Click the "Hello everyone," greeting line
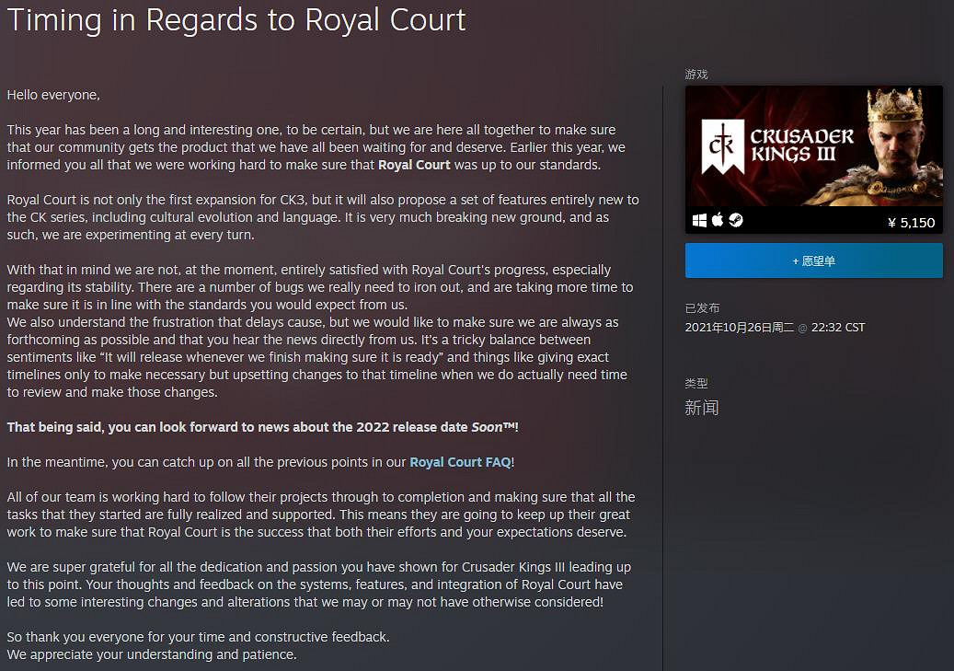954x671 pixels. pos(53,95)
